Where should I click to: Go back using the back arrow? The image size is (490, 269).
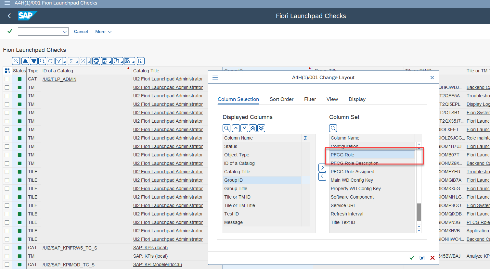(x=9, y=16)
